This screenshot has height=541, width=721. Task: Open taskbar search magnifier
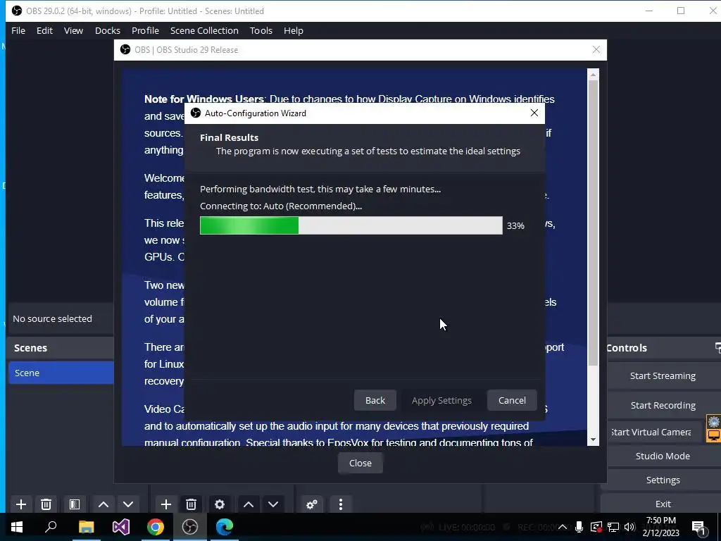(51, 527)
